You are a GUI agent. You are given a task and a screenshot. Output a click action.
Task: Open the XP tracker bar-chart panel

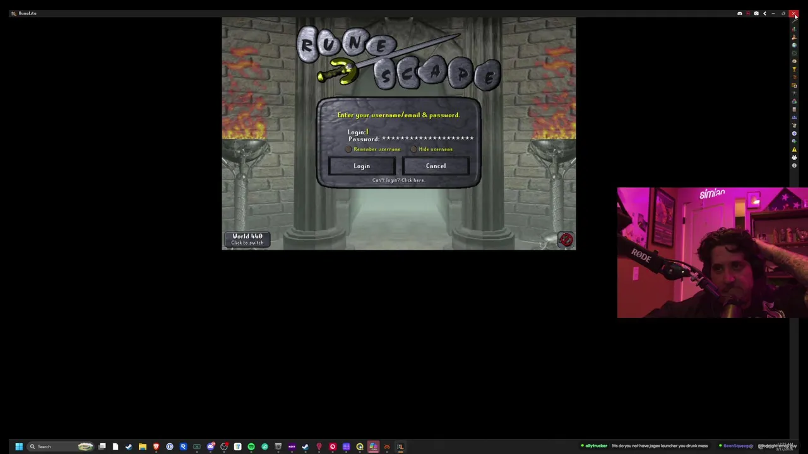click(x=794, y=29)
